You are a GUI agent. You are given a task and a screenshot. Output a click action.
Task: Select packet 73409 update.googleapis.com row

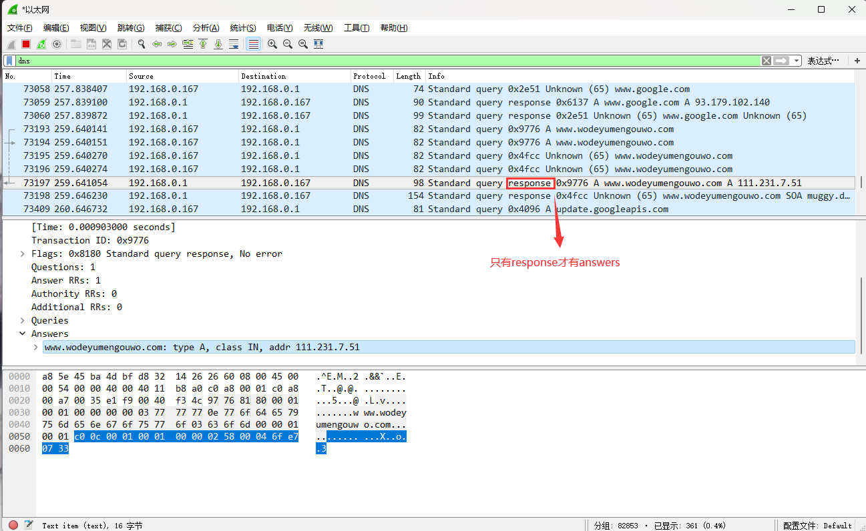tap(429, 209)
